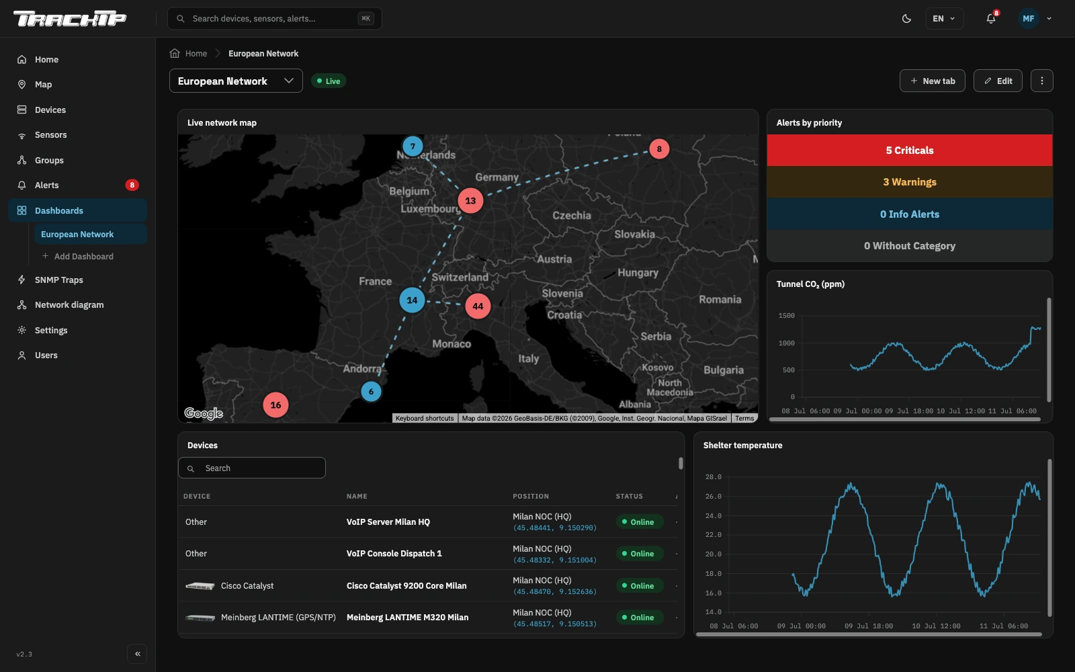Click Online status of VoIP Console Dispatch 1
Viewport: 1075px width, 672px height.
(x=640, y=554)
